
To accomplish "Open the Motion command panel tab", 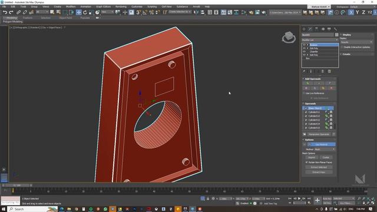I will pyautogui.click(x=323, y=29).
